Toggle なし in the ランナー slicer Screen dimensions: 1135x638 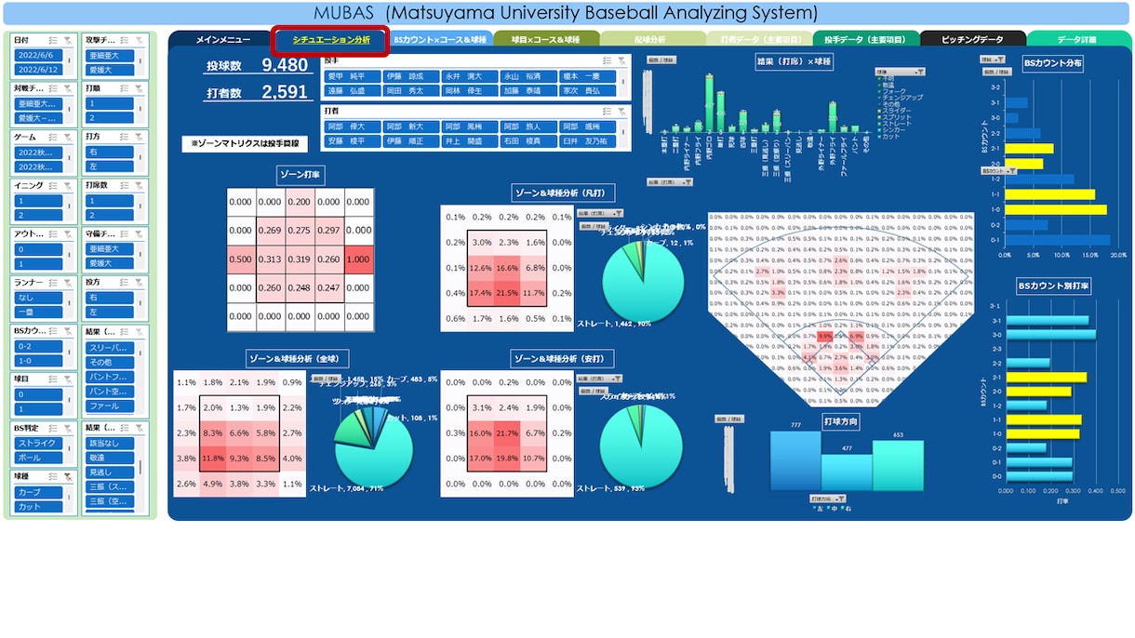coord(38,299)
